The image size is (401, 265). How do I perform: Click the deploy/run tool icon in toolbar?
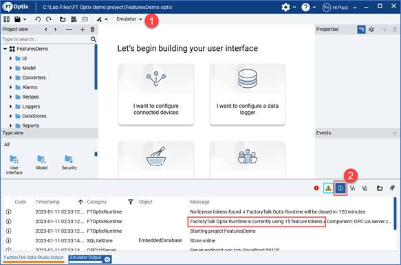(x=99, y=19)
